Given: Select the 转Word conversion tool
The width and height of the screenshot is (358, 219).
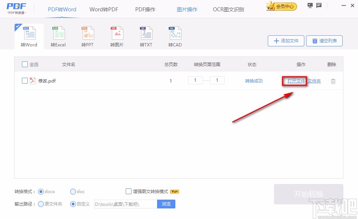Looking at the screenshot, I should 29,35.
